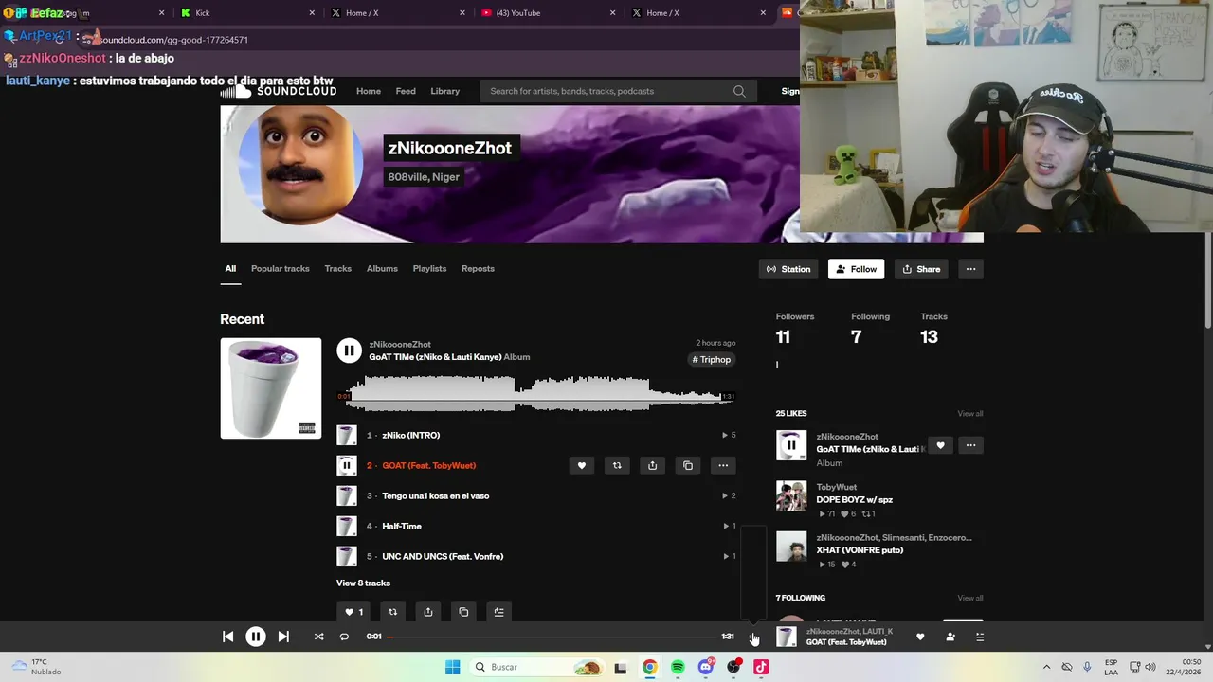This screenshot has width=1213, height=682.
Task: Expand the list with View 8 tracks
Action: 363,583
